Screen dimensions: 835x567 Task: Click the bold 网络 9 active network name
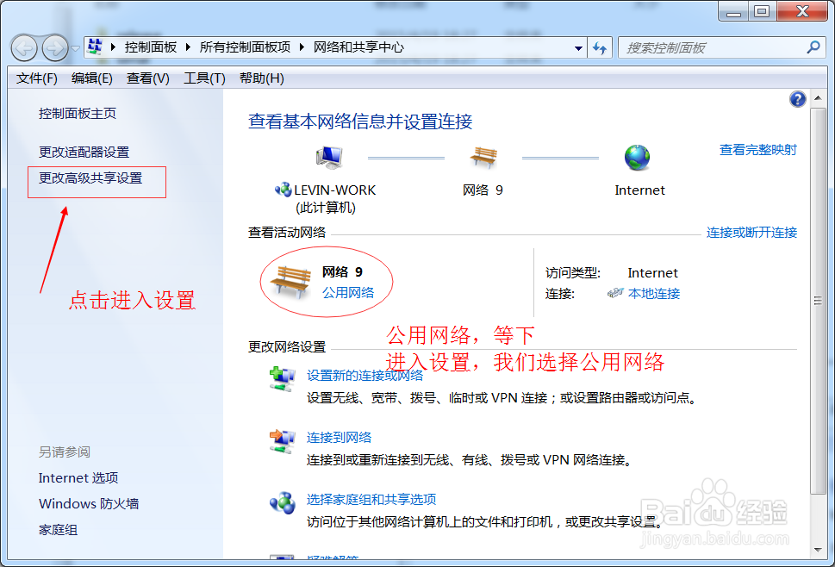pos(342,272)
